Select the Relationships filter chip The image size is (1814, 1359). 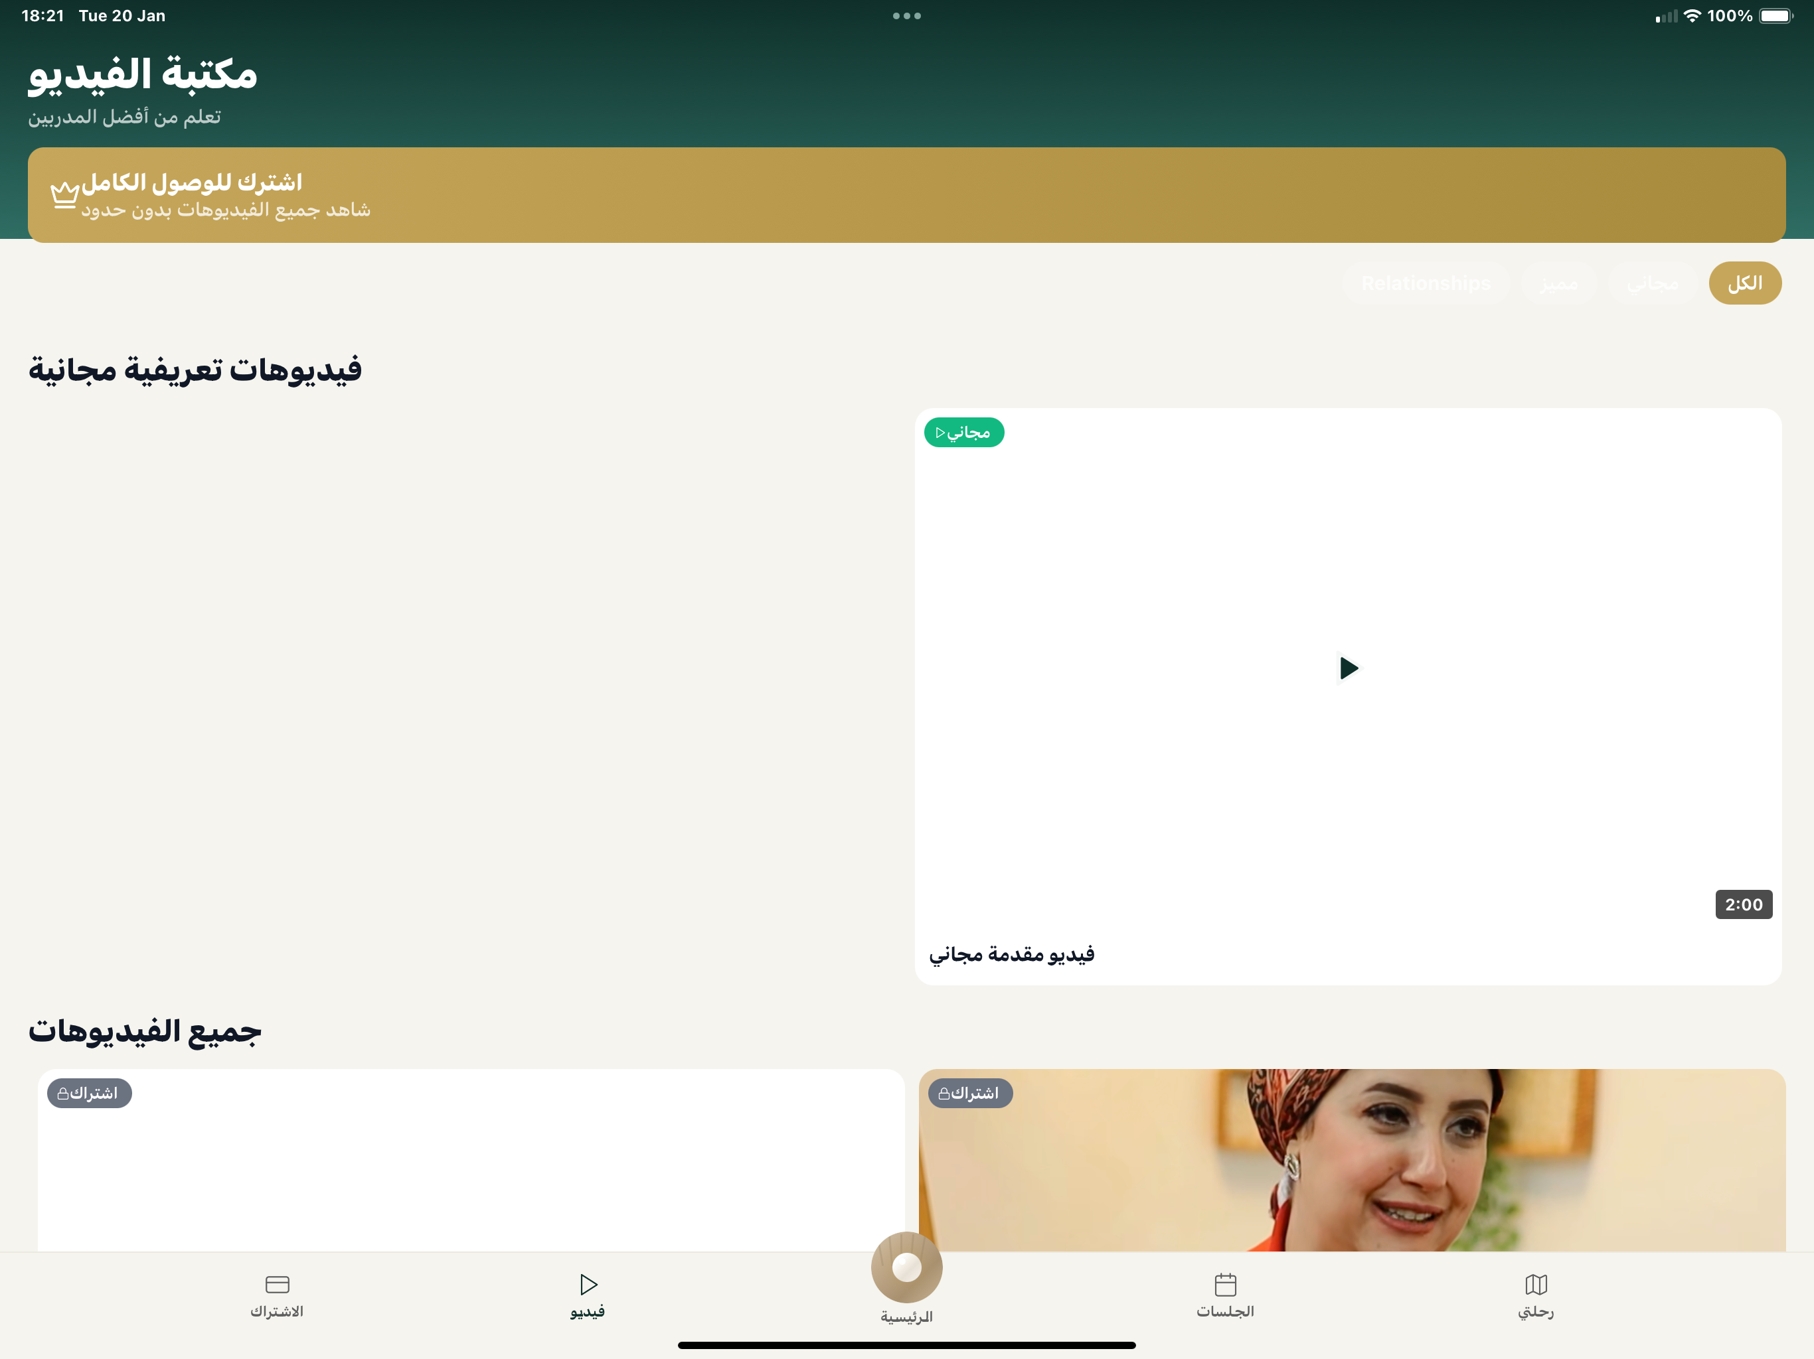1426,283
